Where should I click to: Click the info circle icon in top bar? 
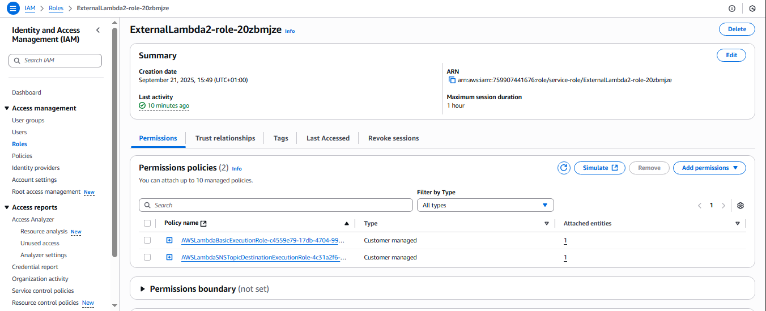coord(731,8)
